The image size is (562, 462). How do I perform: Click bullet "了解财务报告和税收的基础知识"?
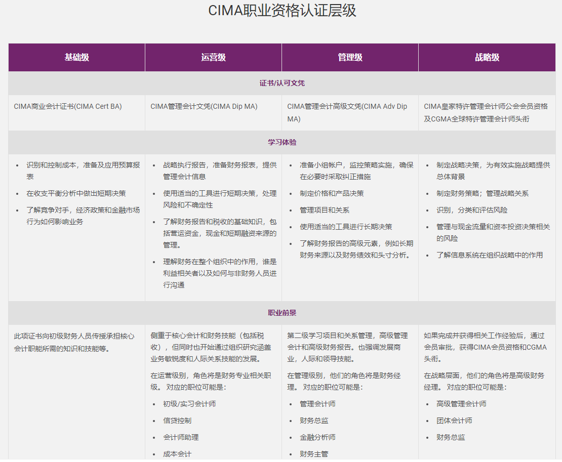coord(220,233)
